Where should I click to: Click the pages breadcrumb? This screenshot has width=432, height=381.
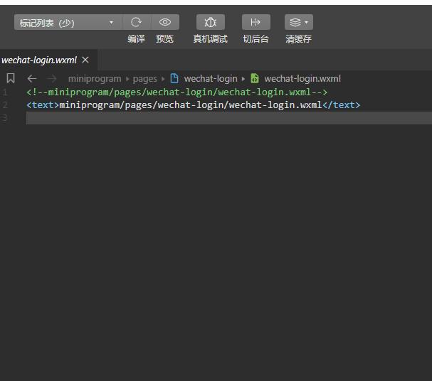(x=145, y=79)
